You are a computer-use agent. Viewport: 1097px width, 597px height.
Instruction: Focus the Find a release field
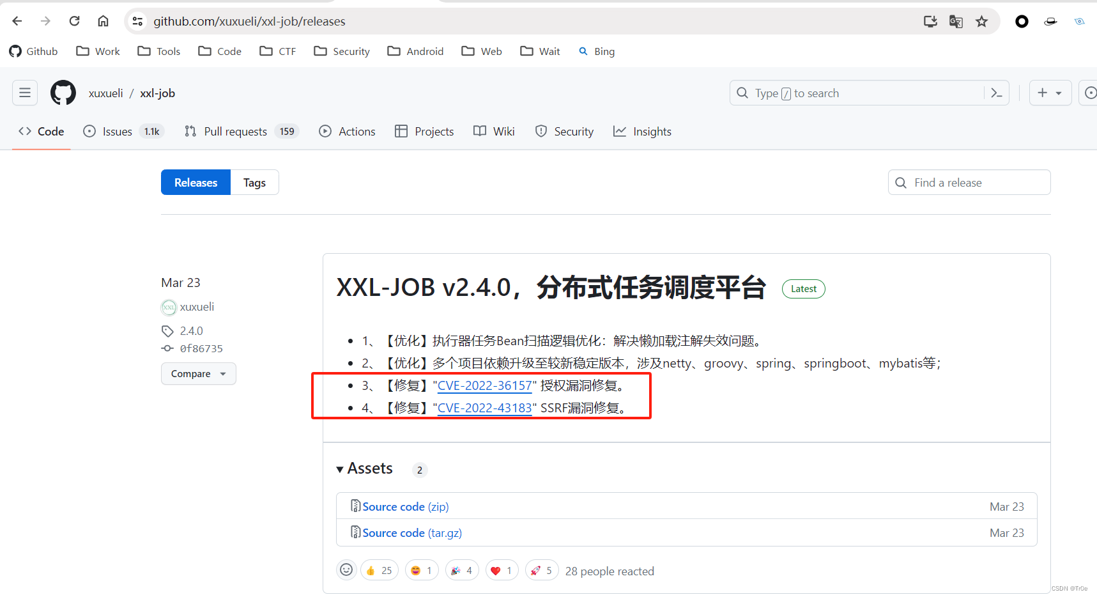969,182
